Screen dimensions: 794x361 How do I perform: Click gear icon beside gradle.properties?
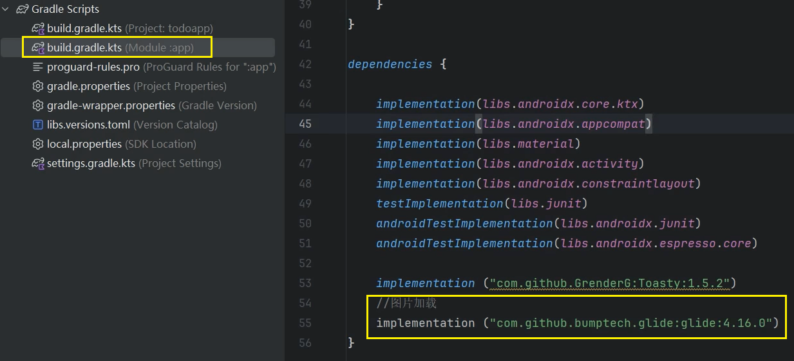point(37,86)
